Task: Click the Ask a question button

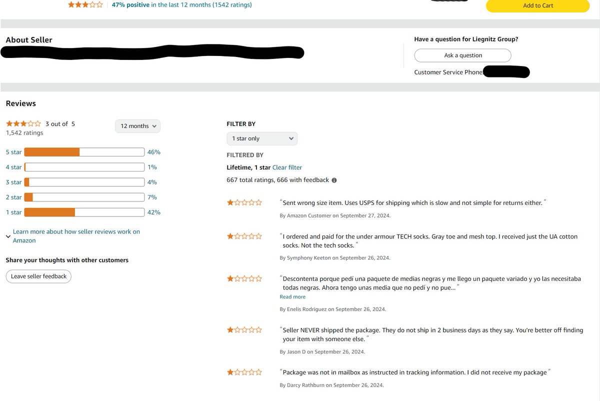Action: [463, 55]
